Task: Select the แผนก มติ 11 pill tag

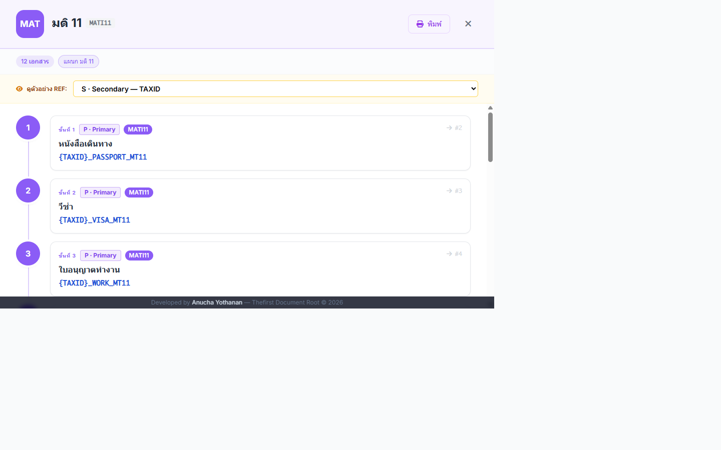Action: pyautogui.click(x=79, y=61)
